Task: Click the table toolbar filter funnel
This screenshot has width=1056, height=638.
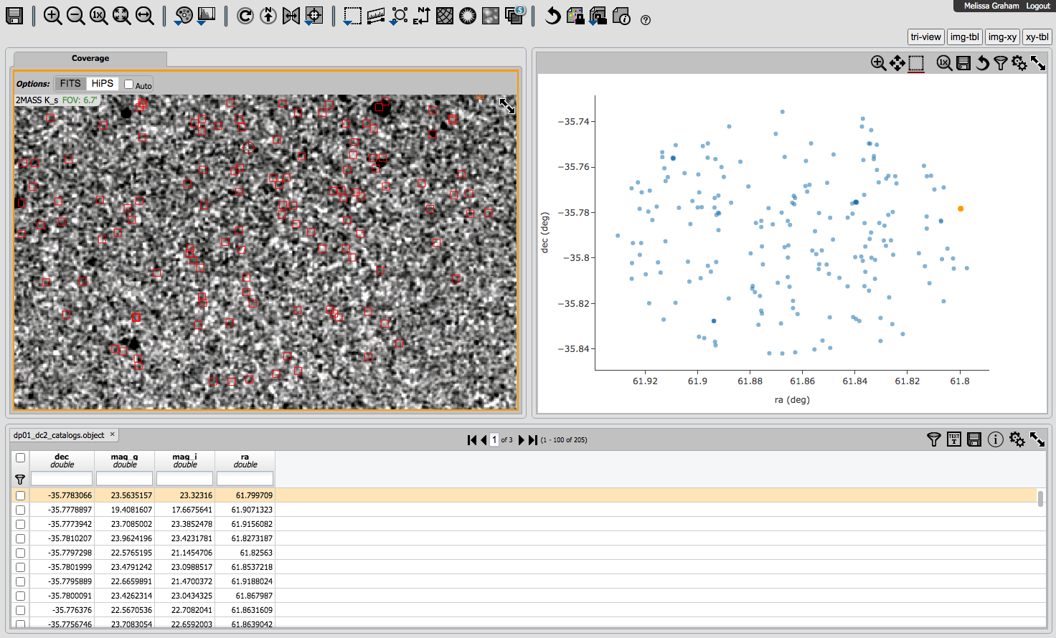Action: [934, 439]
